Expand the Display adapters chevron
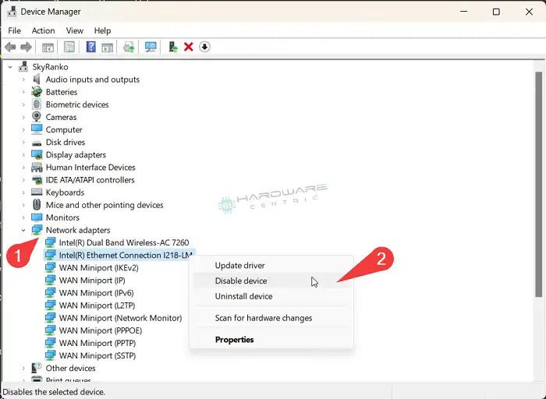This screenshot has height=399, width=546. tap(23, 155)
